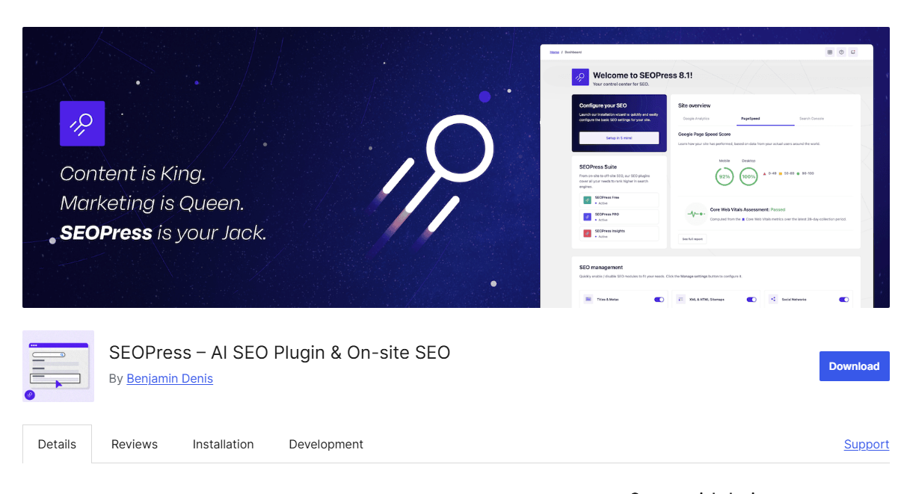Click the Site overview heading
The width and height of the screenshot is (901, 494).
(x=694, y=105)
